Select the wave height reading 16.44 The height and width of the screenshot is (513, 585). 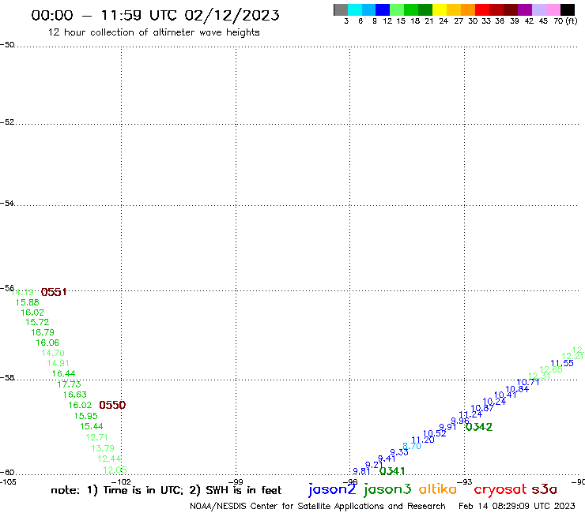pyautogui.click(x=63, y=373)
